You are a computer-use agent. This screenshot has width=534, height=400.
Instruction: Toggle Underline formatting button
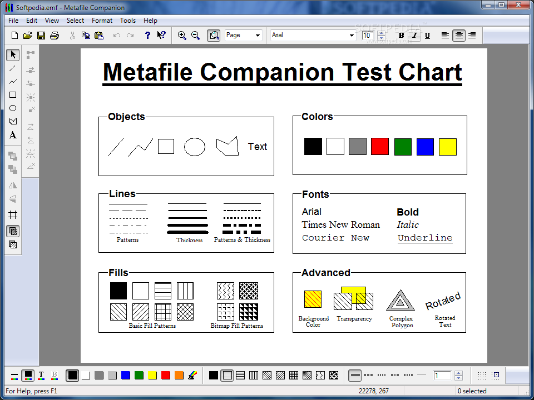coord(428,36)
